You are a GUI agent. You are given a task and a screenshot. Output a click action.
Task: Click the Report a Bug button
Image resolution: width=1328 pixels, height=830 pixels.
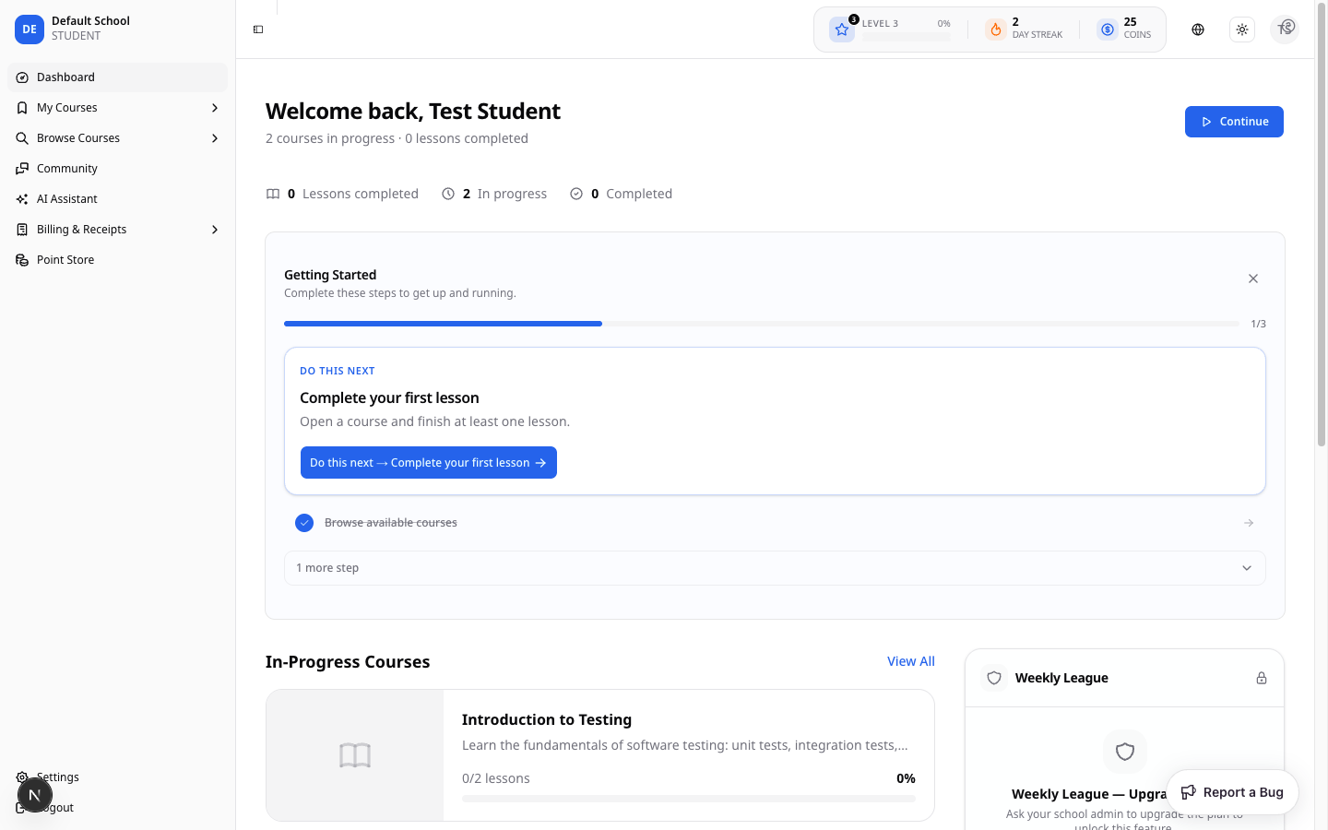(1232, 792)
